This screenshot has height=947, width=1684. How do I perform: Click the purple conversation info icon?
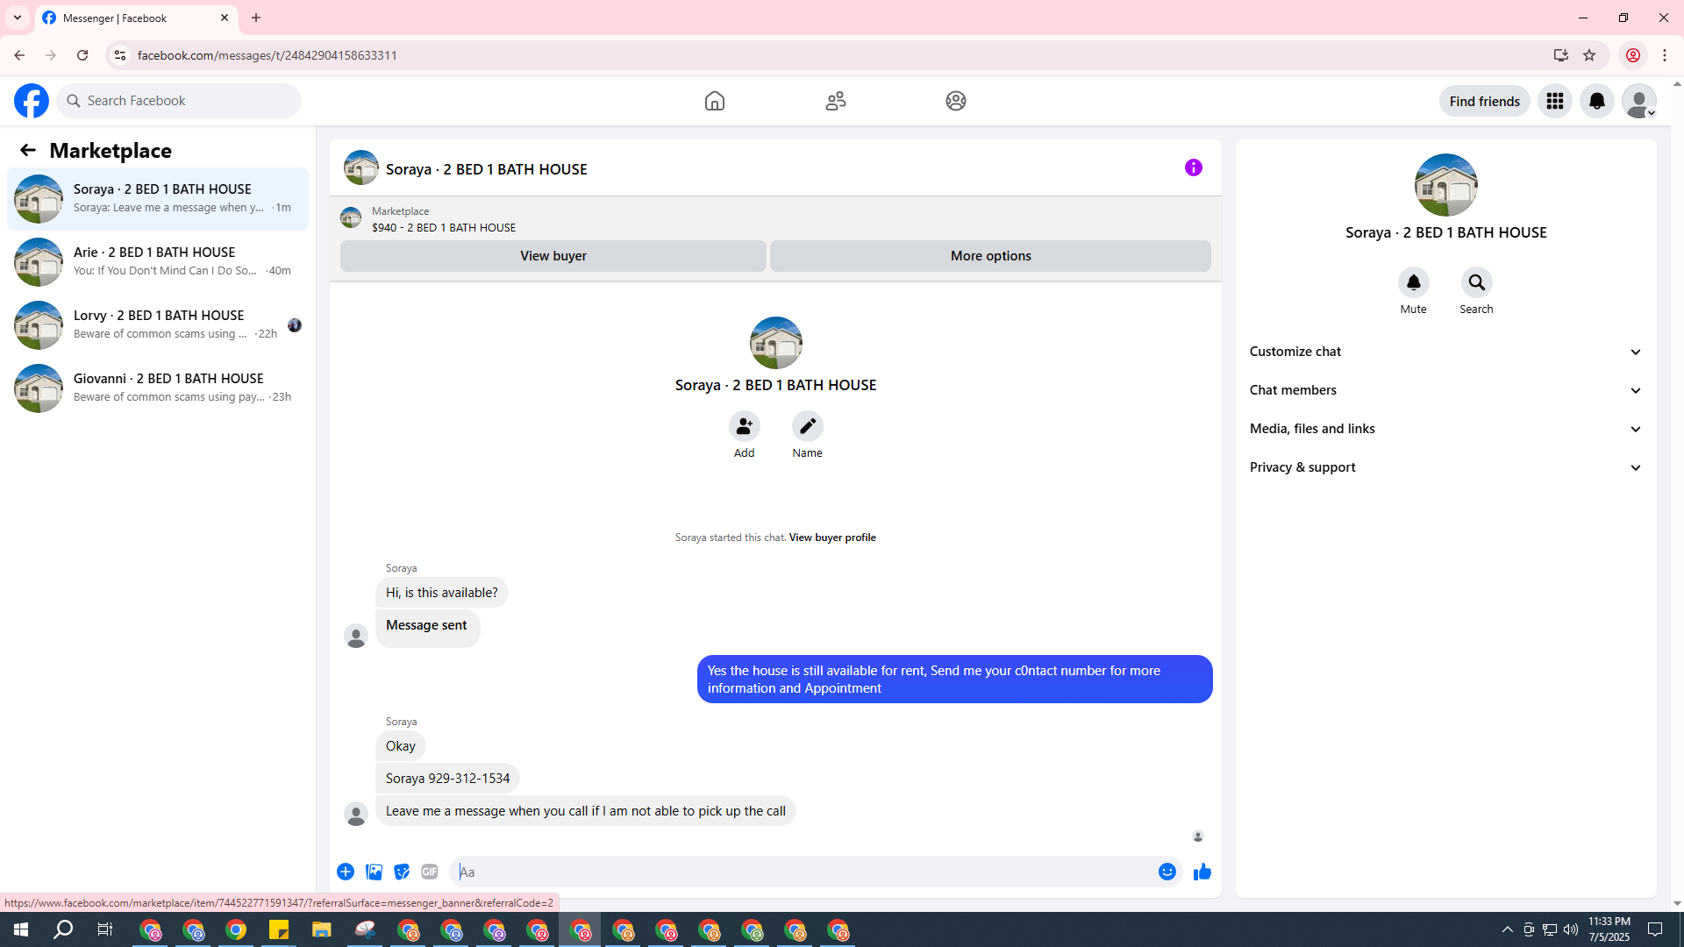1193,167
